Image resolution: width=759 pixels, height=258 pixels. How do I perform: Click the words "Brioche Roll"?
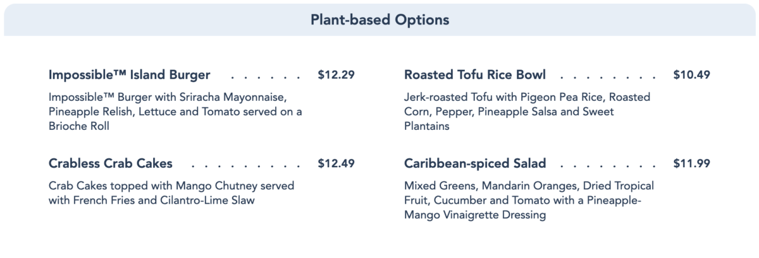click(x=78, y=126)
